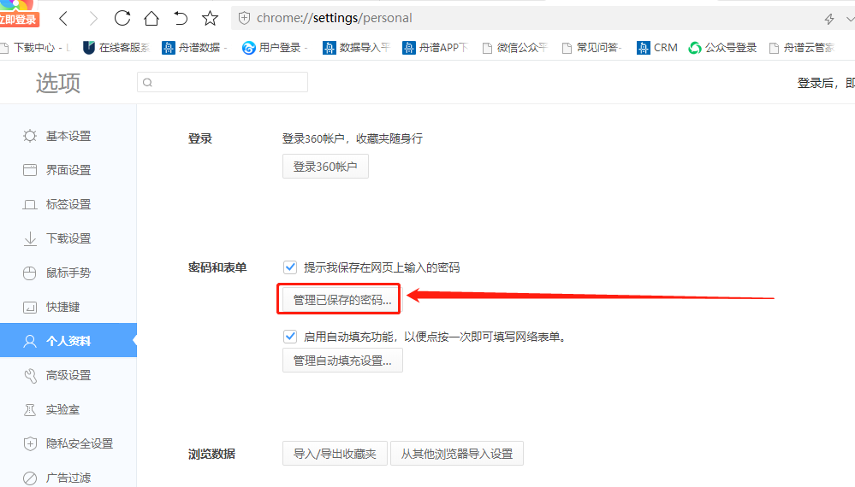The width and height of the screenshot is (855, 487).
Task: Reload the page with refresh icon
Action: (122, 18)
